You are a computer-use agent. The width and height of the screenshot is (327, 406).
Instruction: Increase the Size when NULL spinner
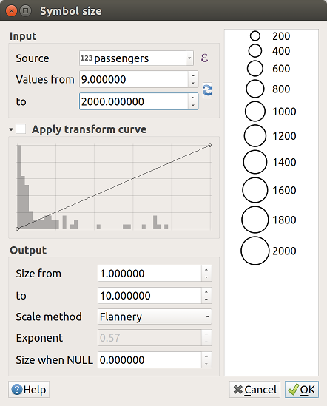(206, 356)
